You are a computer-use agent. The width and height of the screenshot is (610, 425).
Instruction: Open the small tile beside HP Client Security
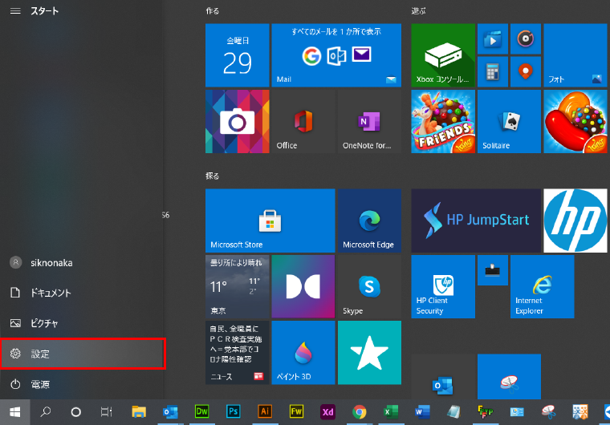point(493,270)
